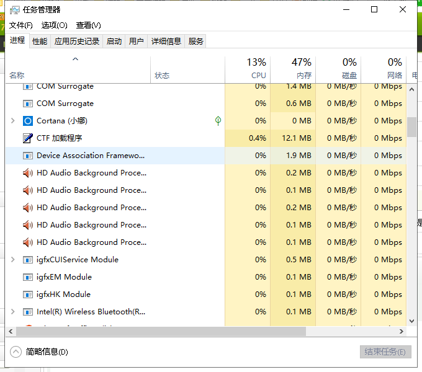Switch to the 启动 tab

click(114, 42)
